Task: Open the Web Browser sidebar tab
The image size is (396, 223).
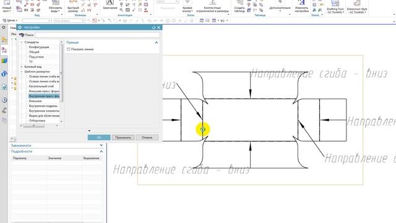Action: pos(4,87)
